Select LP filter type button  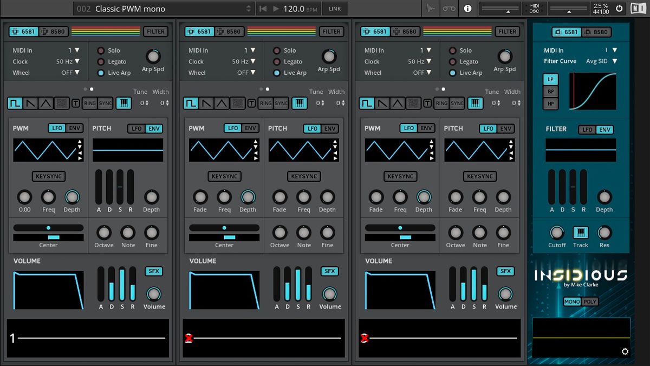550,79
